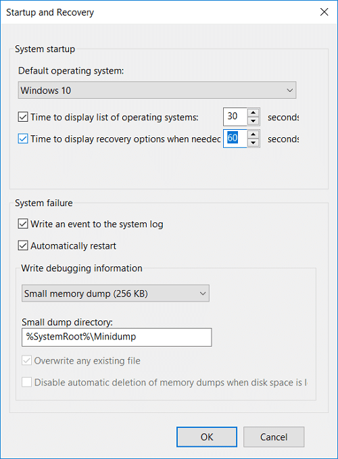
Task: Open the Small memory dump type dropdown
Action: pyautogui.click(x=116, y=293)
